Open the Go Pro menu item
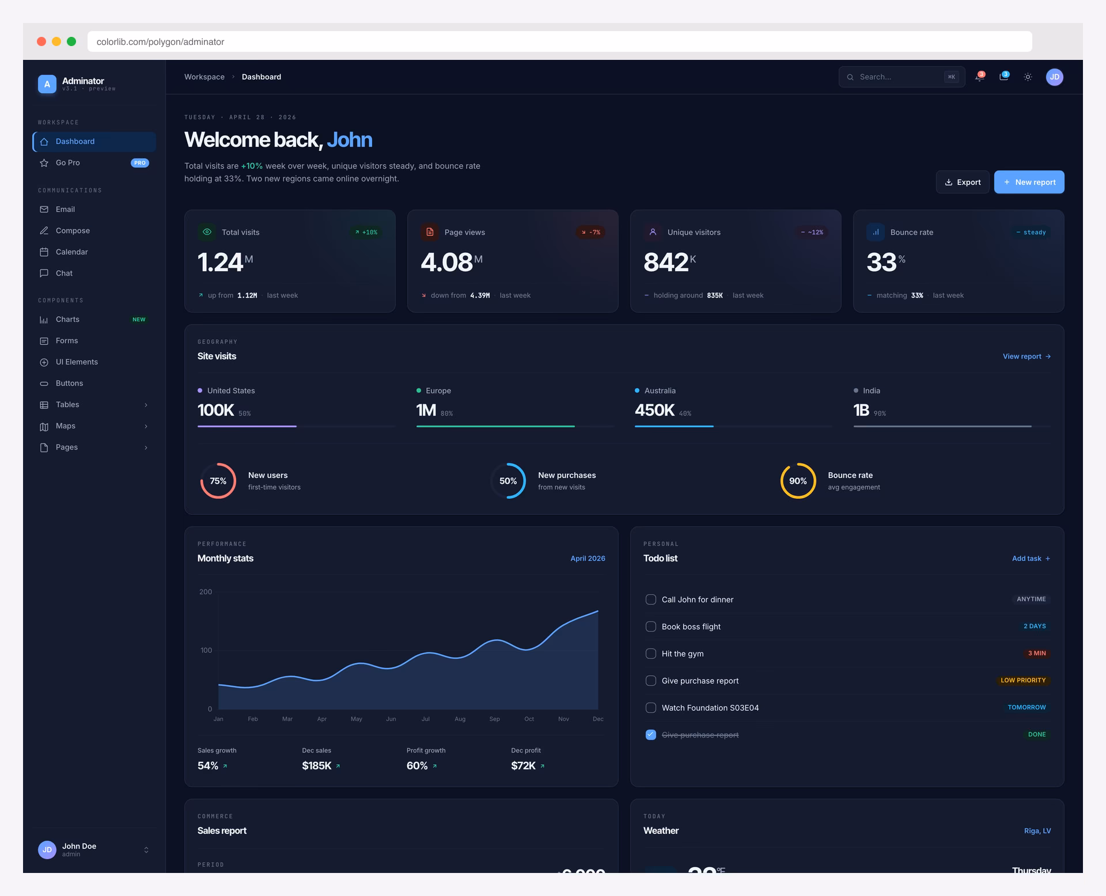The height and width of the screenshot is (896, 1106). [x=94, y=163]
